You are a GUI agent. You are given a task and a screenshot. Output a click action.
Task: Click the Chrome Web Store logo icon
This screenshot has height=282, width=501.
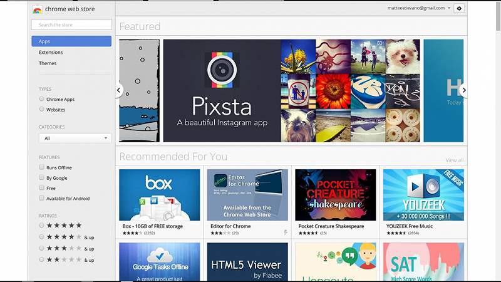[37, 9]
